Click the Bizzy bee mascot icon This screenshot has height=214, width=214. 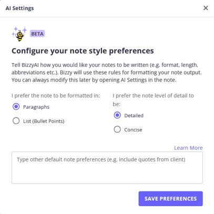19,36
